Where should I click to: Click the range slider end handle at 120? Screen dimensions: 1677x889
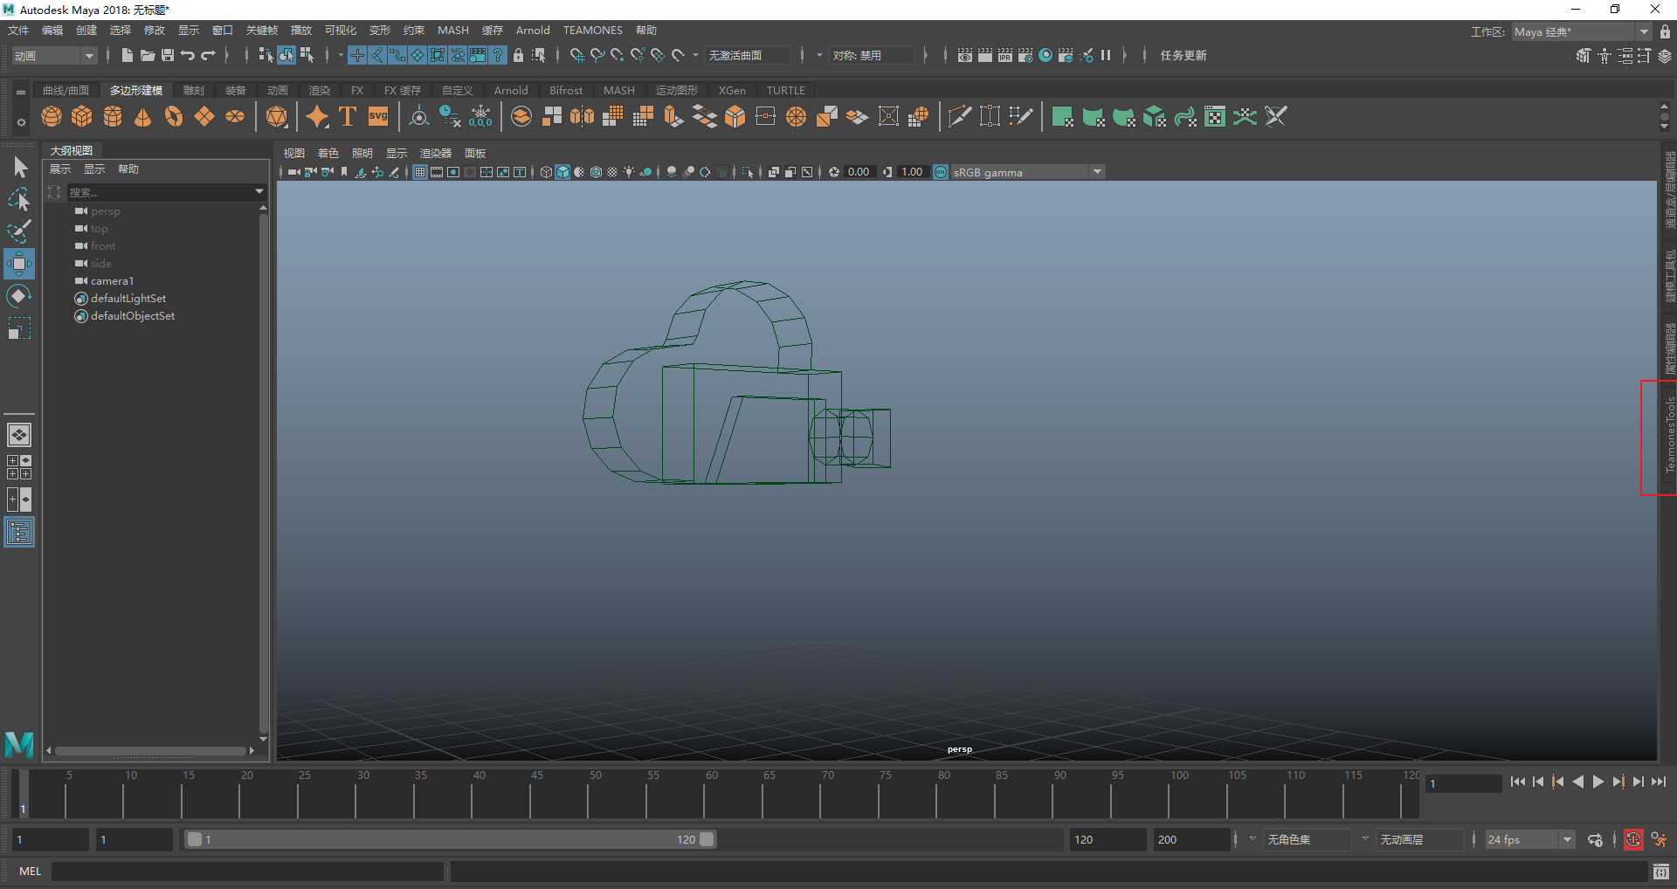tap(707, 839)
